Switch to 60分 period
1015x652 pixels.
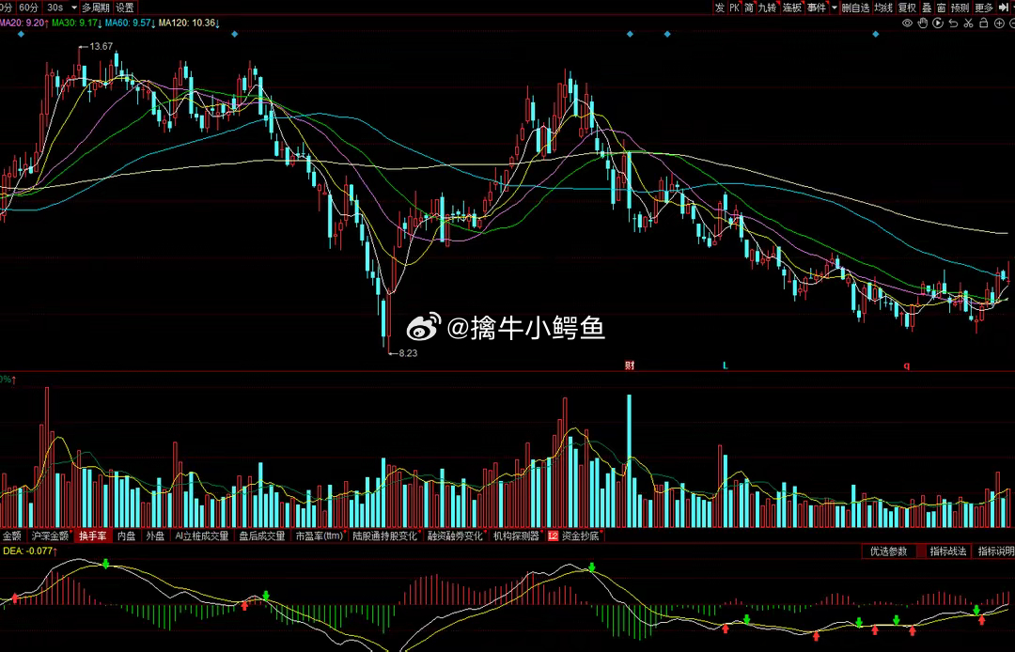(x=28, y=8)
